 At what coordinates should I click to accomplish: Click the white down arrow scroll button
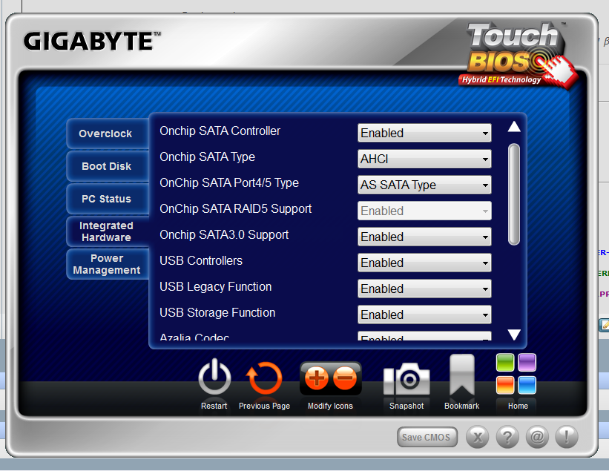pos(514,335)
